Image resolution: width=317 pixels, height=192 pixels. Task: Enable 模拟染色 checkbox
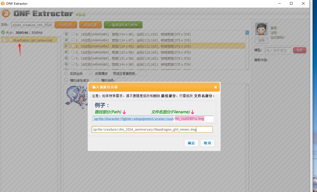point(97,80)
